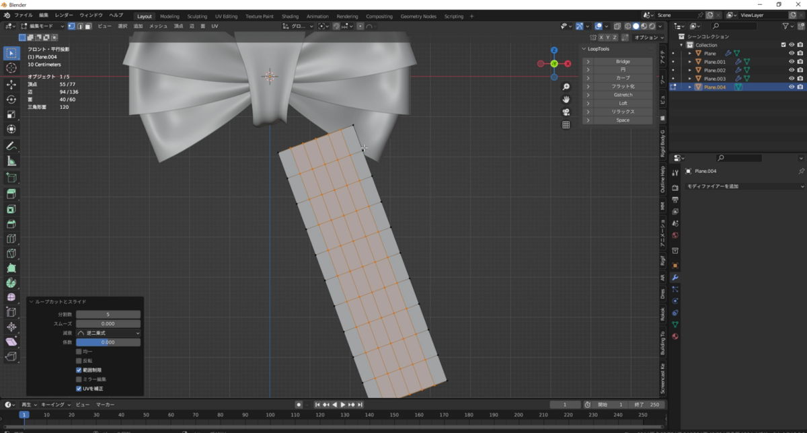Select the Inset Faces tool
Screen dimensions: 807x433
pyautogui.click(x=11, y=209)
